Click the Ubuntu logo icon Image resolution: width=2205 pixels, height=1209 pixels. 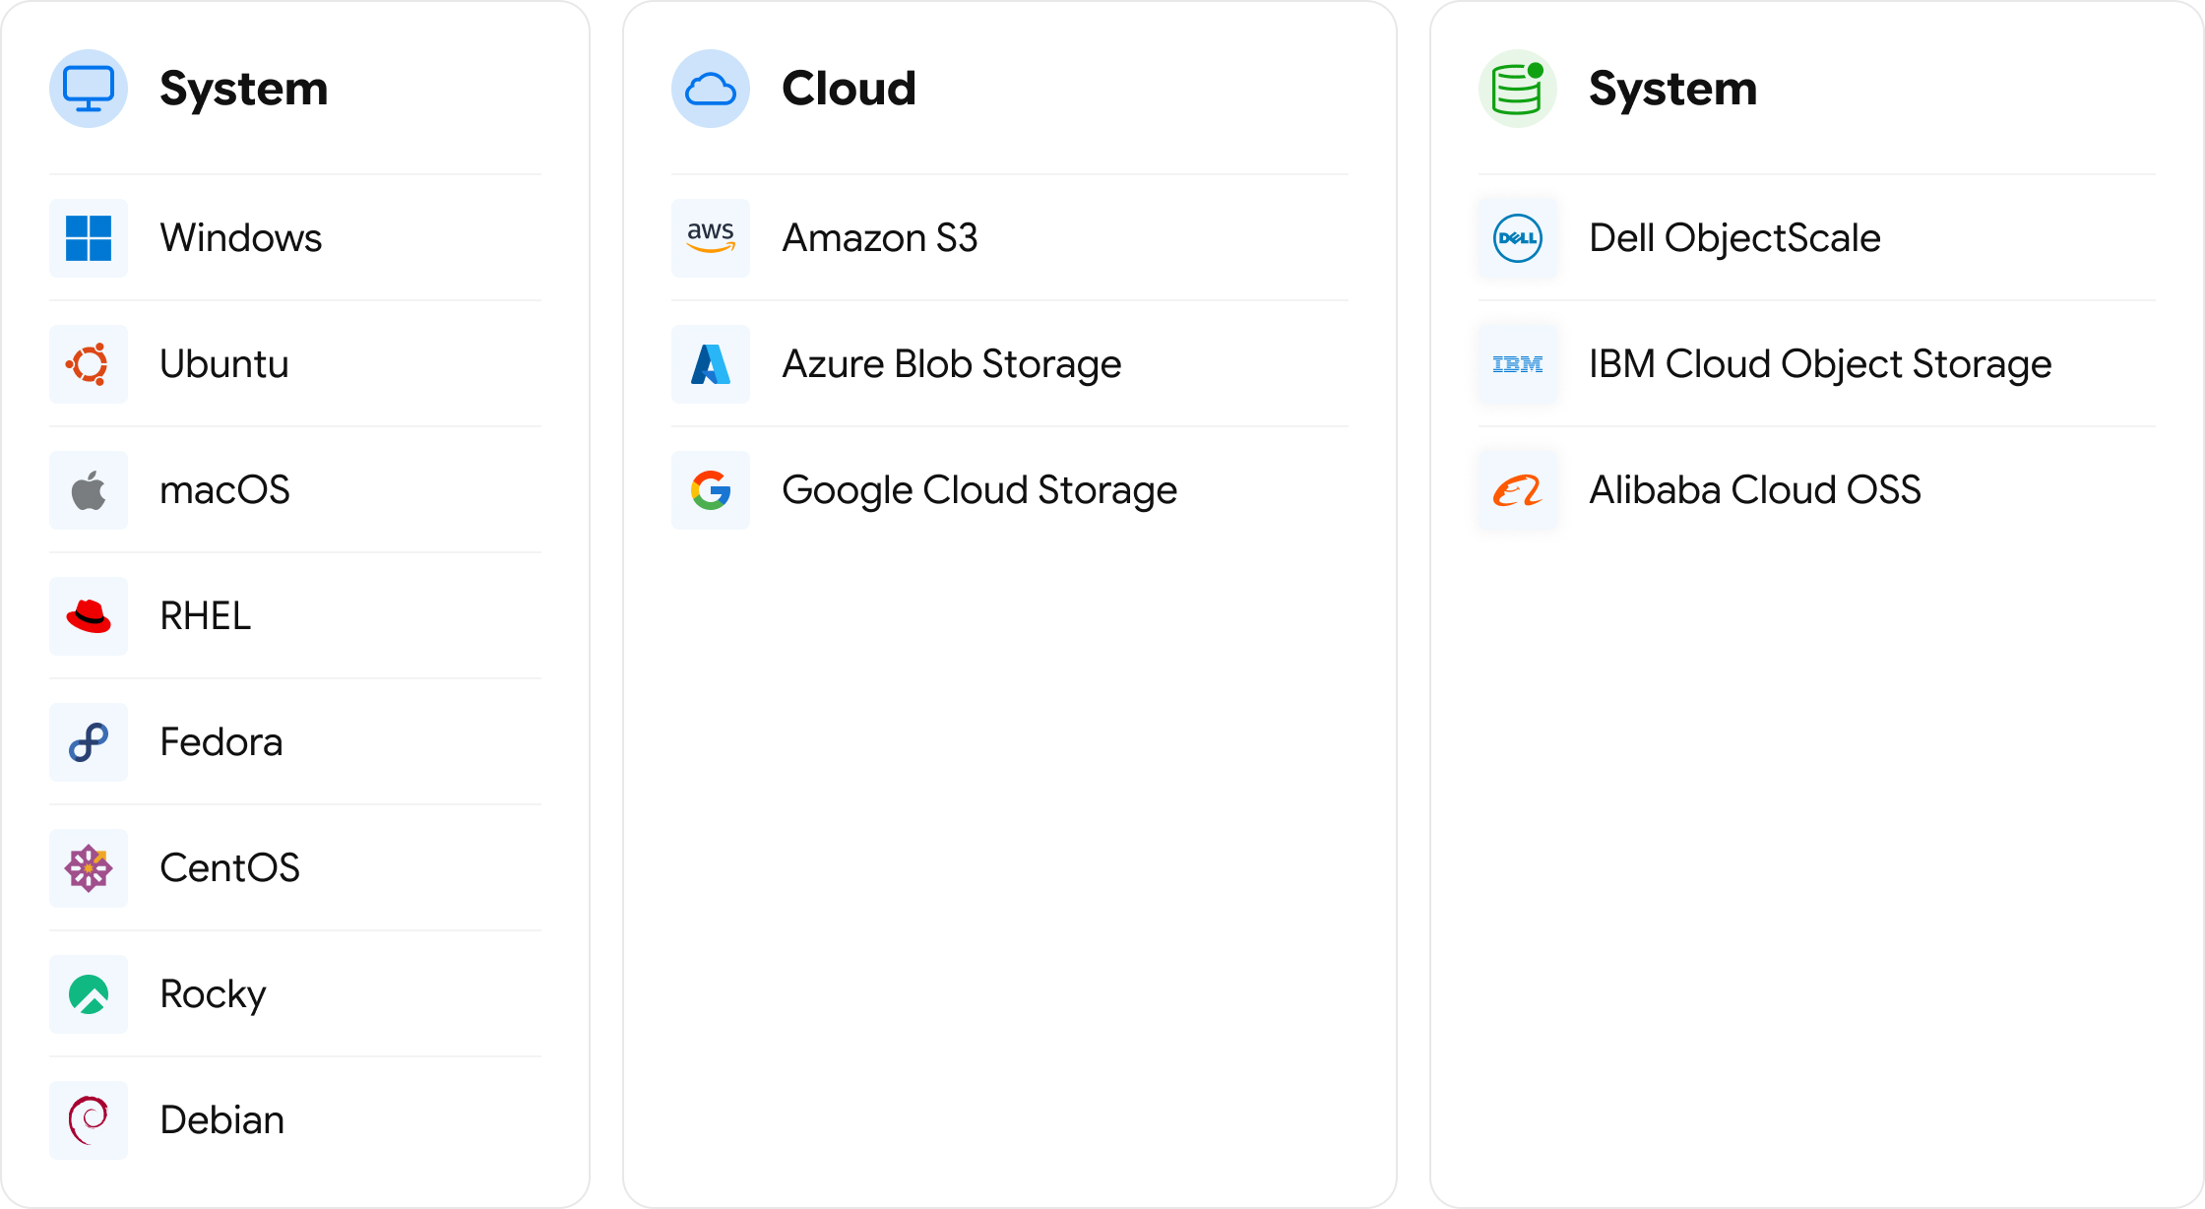(89, 364)
